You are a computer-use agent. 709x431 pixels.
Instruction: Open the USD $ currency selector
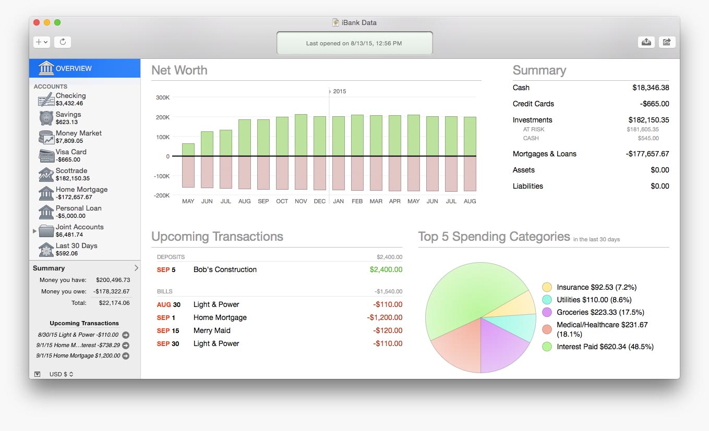62,374
